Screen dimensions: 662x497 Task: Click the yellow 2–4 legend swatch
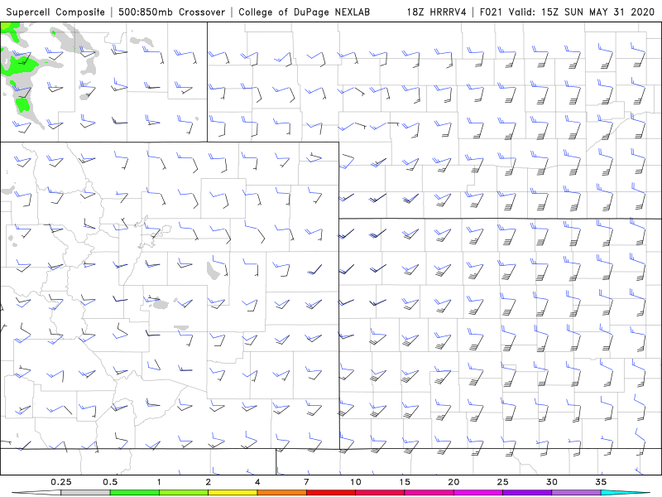coord(233,493)
